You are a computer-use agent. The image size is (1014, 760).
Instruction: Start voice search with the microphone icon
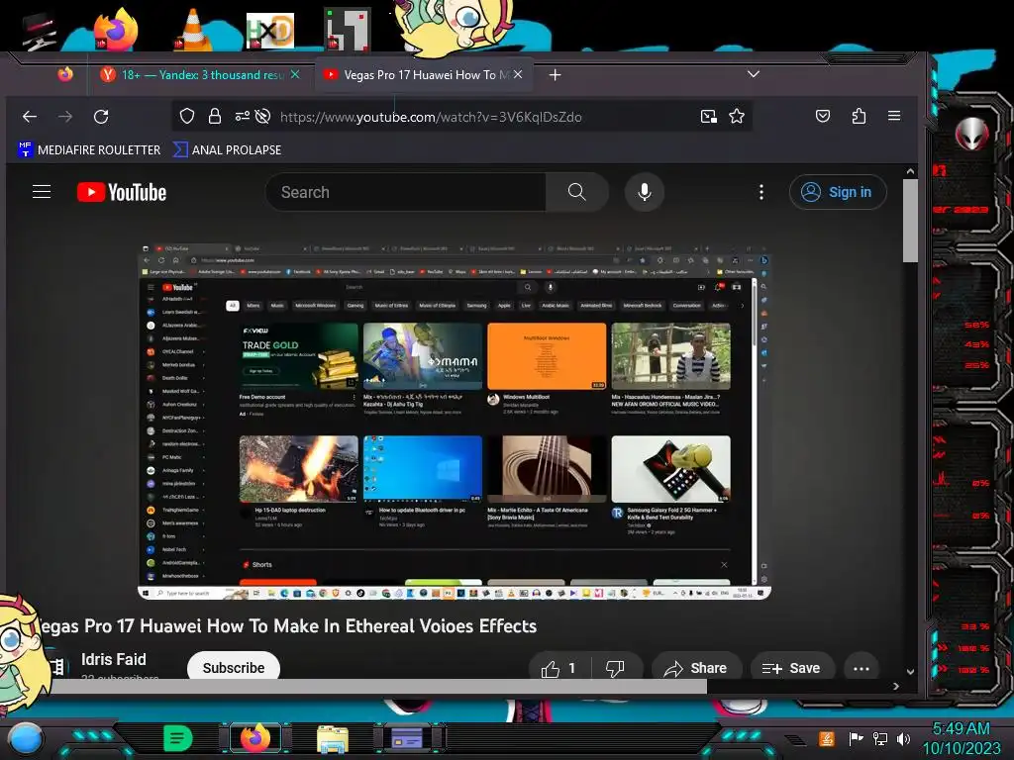[644, 192]
